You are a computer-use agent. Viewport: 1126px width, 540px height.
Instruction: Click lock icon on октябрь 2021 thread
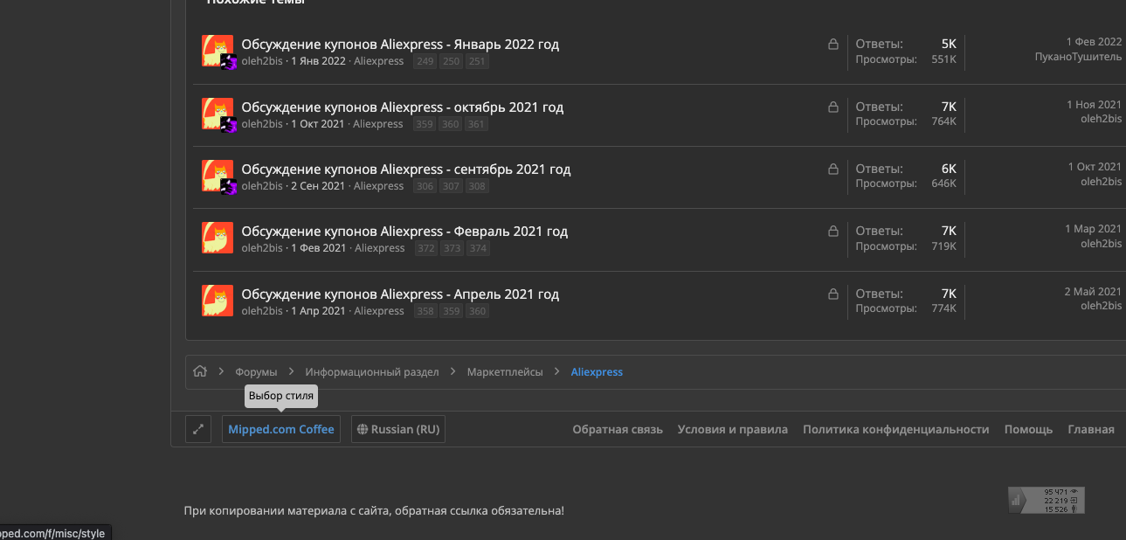[x=833, y=107]
